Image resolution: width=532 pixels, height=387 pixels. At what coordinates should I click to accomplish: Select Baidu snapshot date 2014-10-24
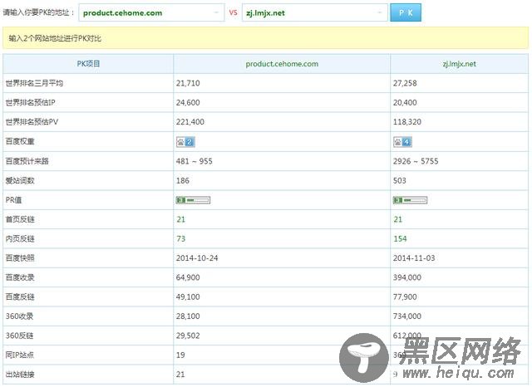pos(197,258)
